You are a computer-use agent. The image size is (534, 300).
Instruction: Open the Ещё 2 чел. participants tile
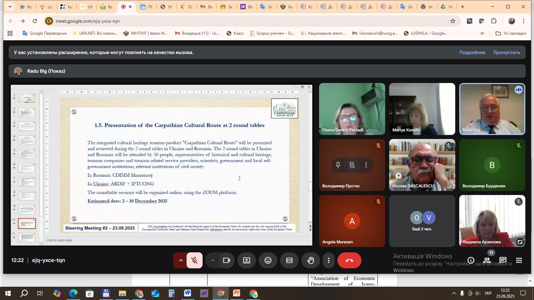click(x=422, y=221)
